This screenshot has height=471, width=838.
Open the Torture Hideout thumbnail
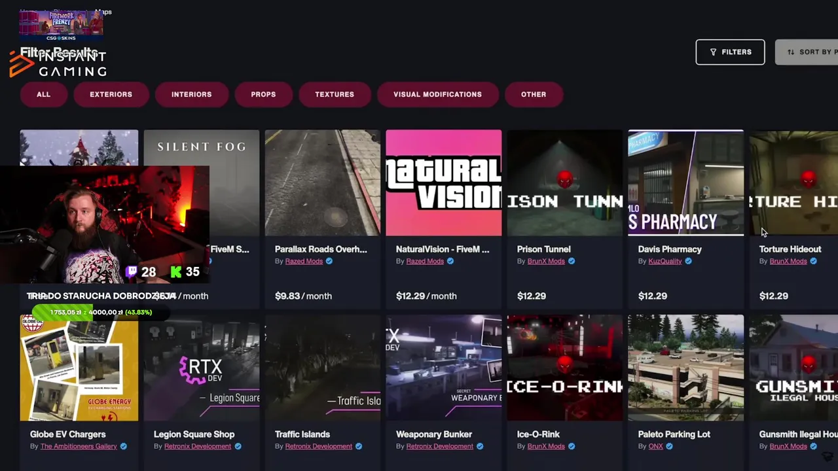pos(793,183)
